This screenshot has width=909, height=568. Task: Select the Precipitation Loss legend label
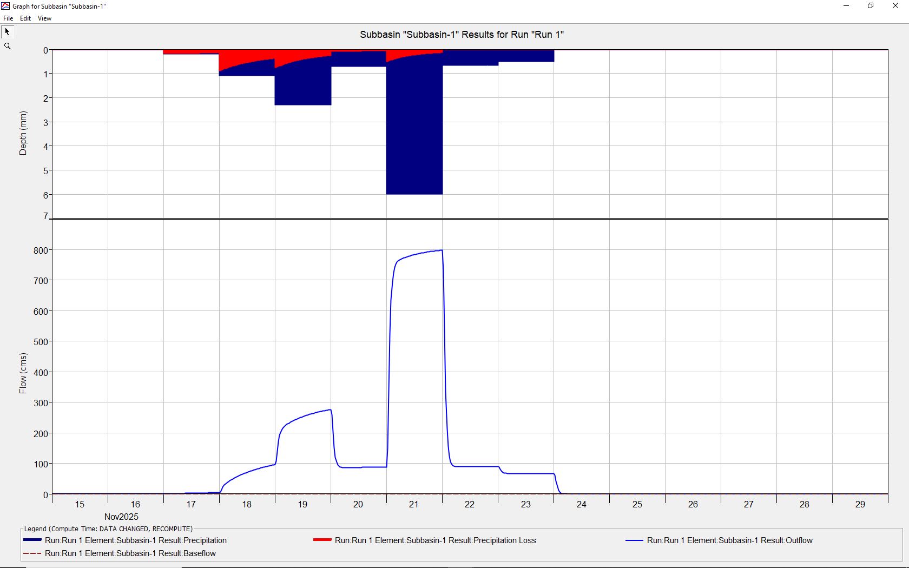[x=435, y=540]
